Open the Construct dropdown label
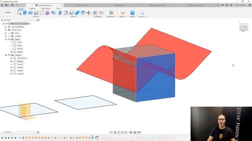 (111, 16)
